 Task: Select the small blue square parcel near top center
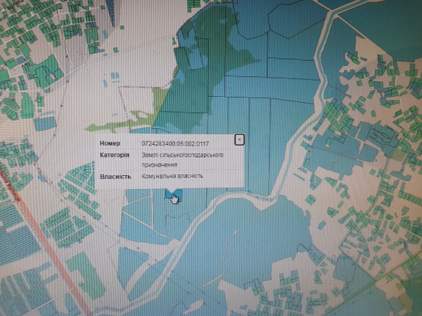coord(196,58)
